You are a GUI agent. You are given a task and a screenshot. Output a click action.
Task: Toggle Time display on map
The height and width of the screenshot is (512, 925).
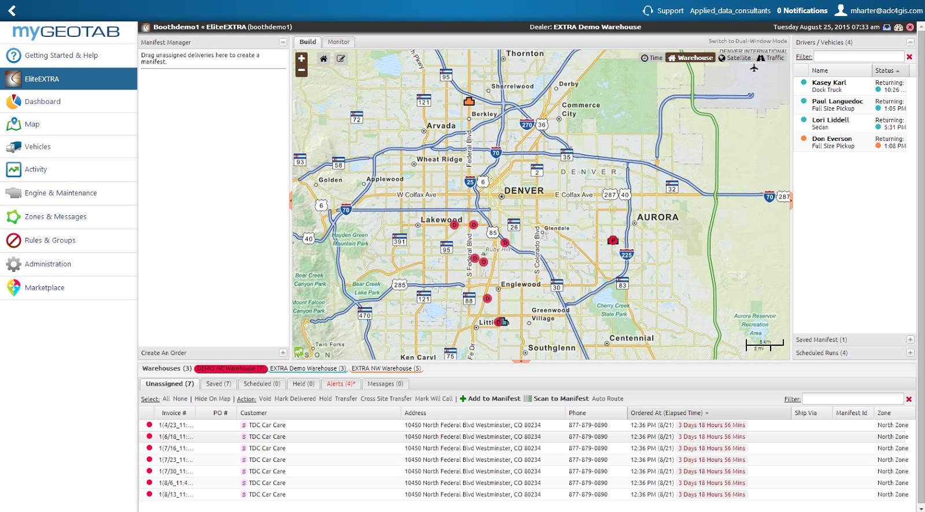click(x=652, y=58)
